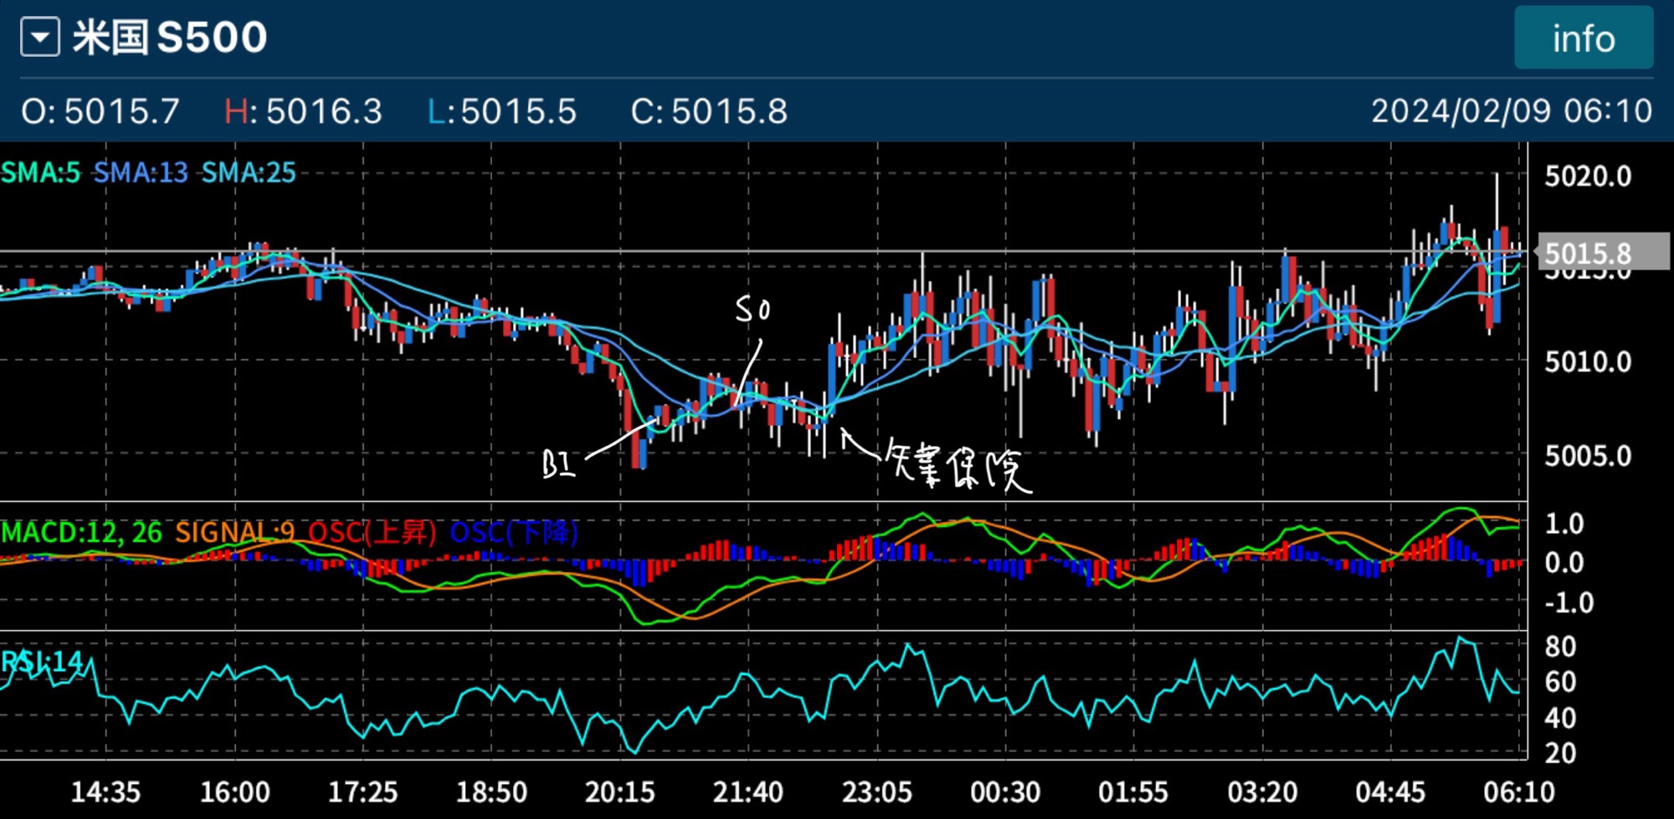1674x819 pixels.
Task: Select the SMA:25 indicator label
Action: click(x=249, y=172)
